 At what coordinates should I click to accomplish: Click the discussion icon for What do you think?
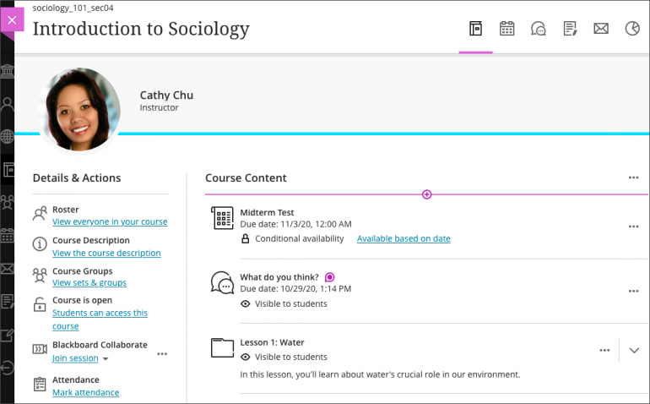(x=222, y=283)
